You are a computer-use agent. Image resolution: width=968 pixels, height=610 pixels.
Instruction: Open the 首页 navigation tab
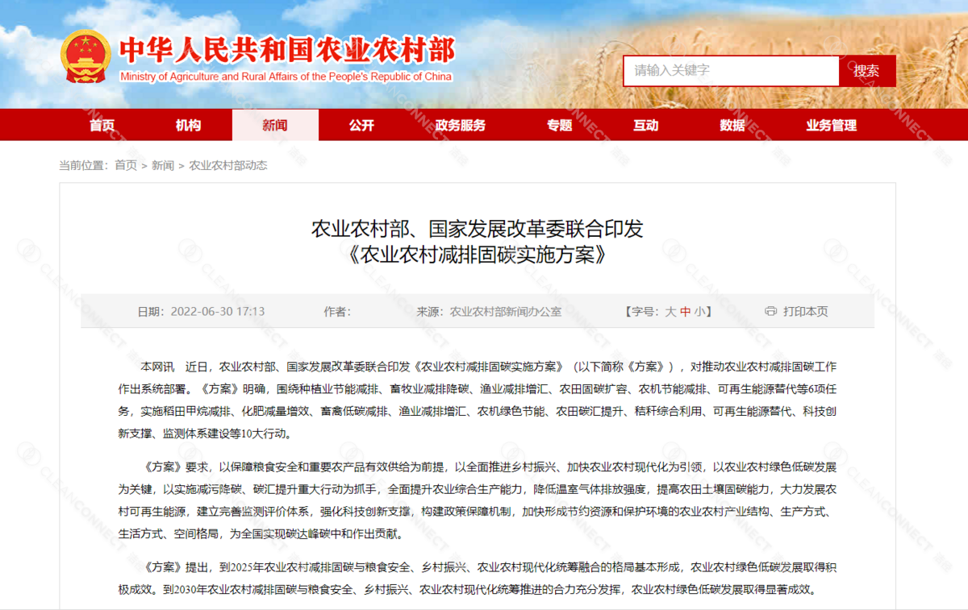coord(102,125)
